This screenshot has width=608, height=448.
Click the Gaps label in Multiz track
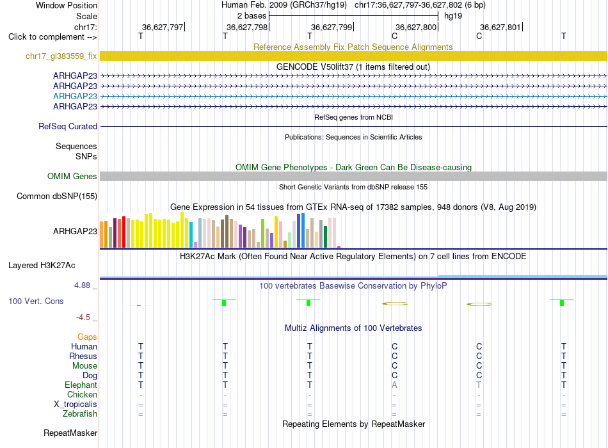click(x=87, y=337)
